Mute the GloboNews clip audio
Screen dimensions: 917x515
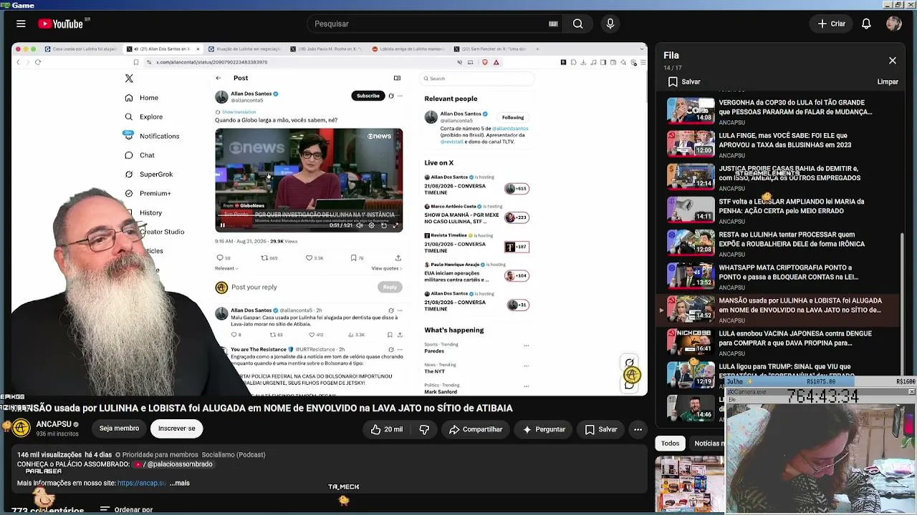pyautogui.click(x=359, y=225)
